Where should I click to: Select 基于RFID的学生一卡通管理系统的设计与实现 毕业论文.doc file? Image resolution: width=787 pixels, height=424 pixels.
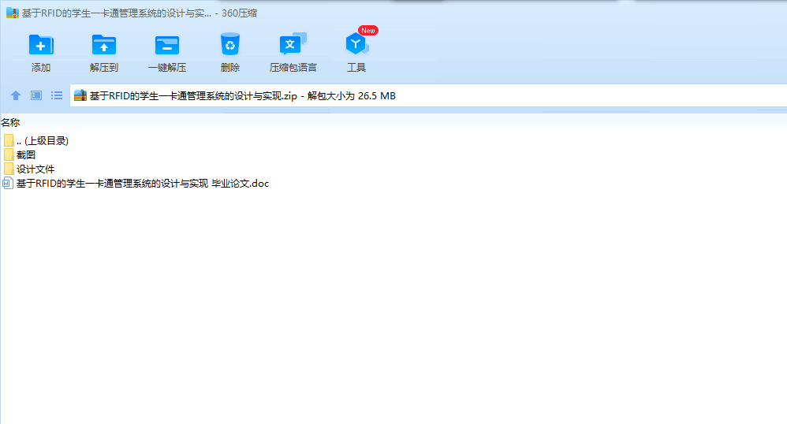pyautogui.click(x=143, y=183)
